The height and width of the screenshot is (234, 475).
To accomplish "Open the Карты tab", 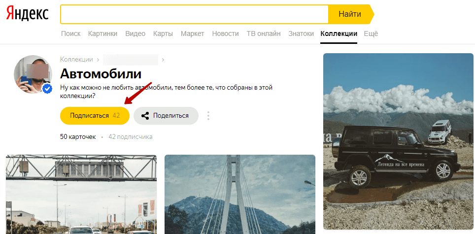I will [x=163, y=33].
